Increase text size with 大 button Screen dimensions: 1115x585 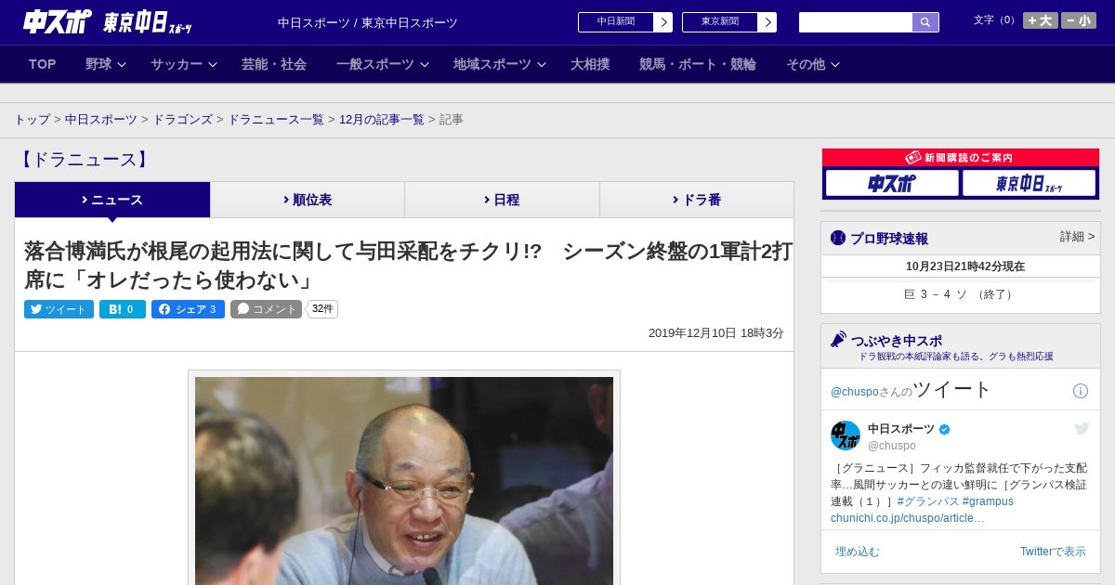click(x=1041, y=20)
